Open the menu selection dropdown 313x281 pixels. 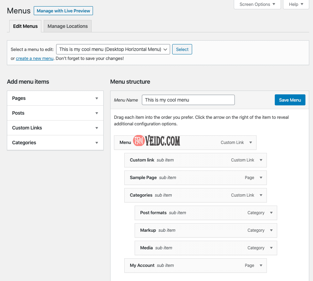(x=113, y=49)
